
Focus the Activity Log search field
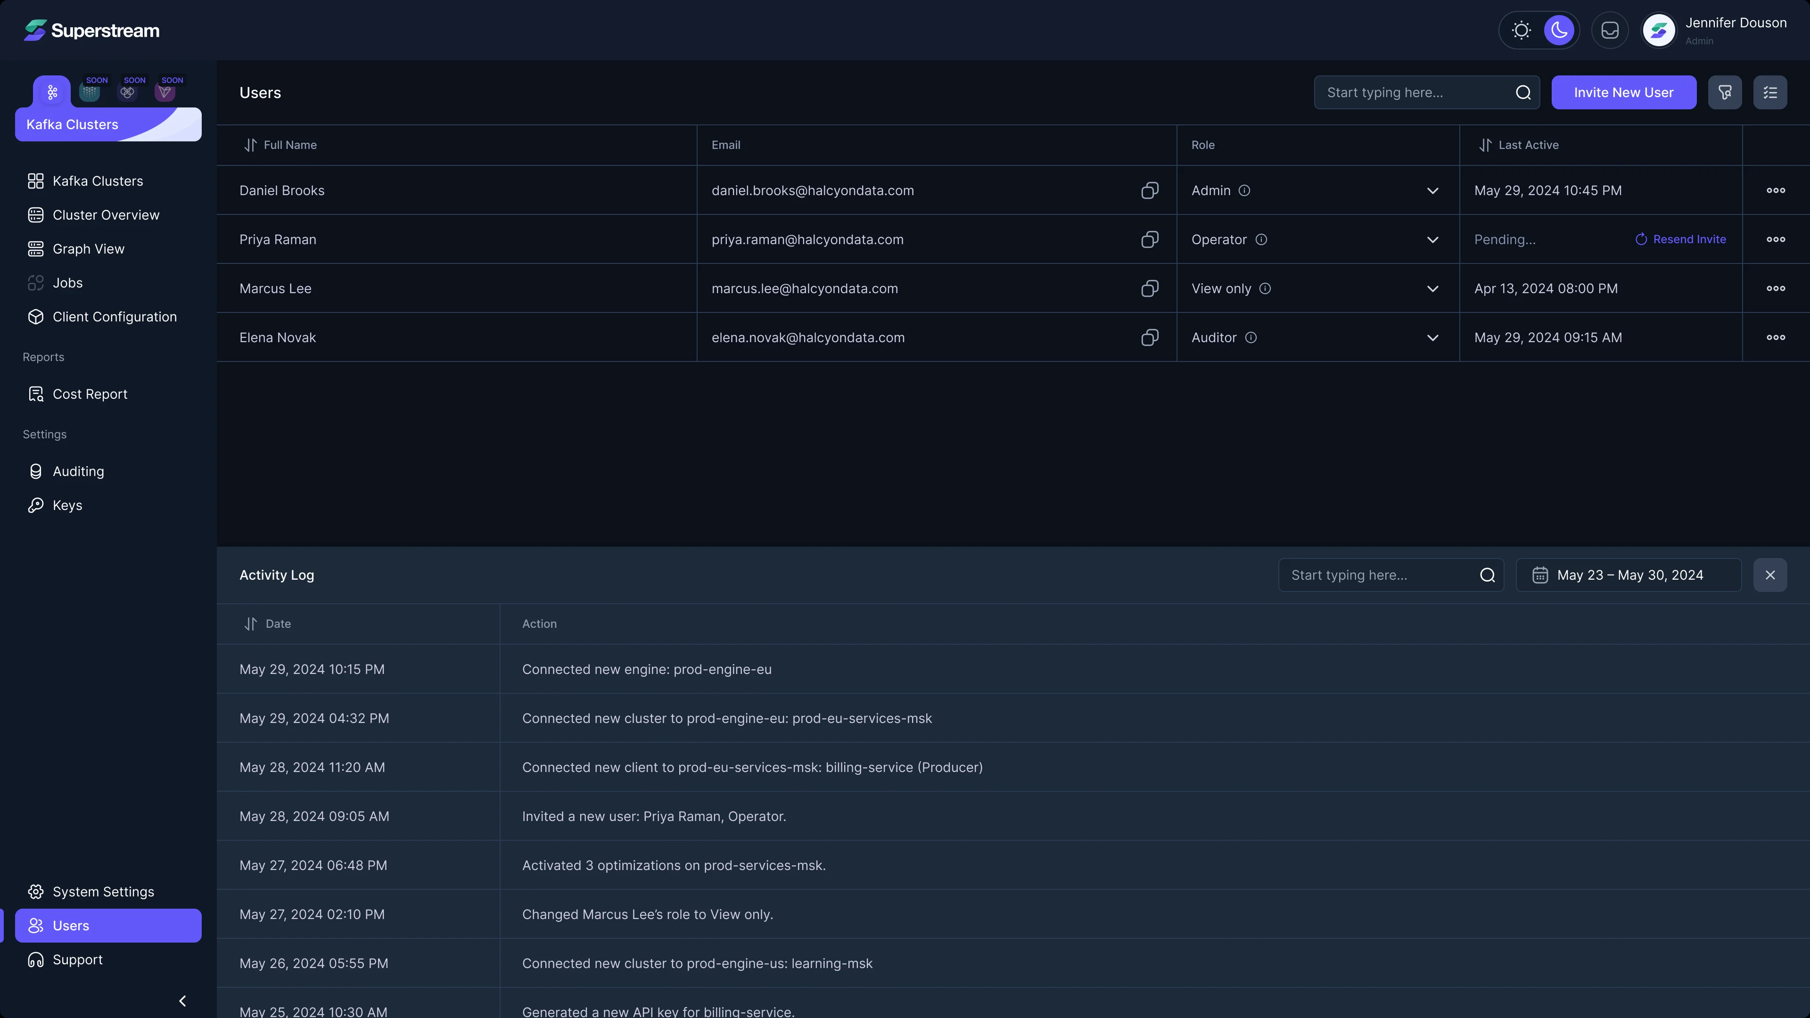(1390, 575)
